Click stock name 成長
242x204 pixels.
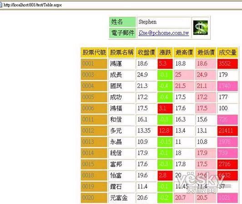[116, 75]
